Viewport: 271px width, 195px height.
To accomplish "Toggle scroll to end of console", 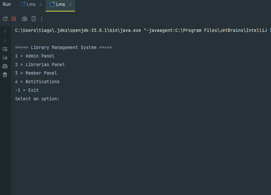I will [5, 58].
